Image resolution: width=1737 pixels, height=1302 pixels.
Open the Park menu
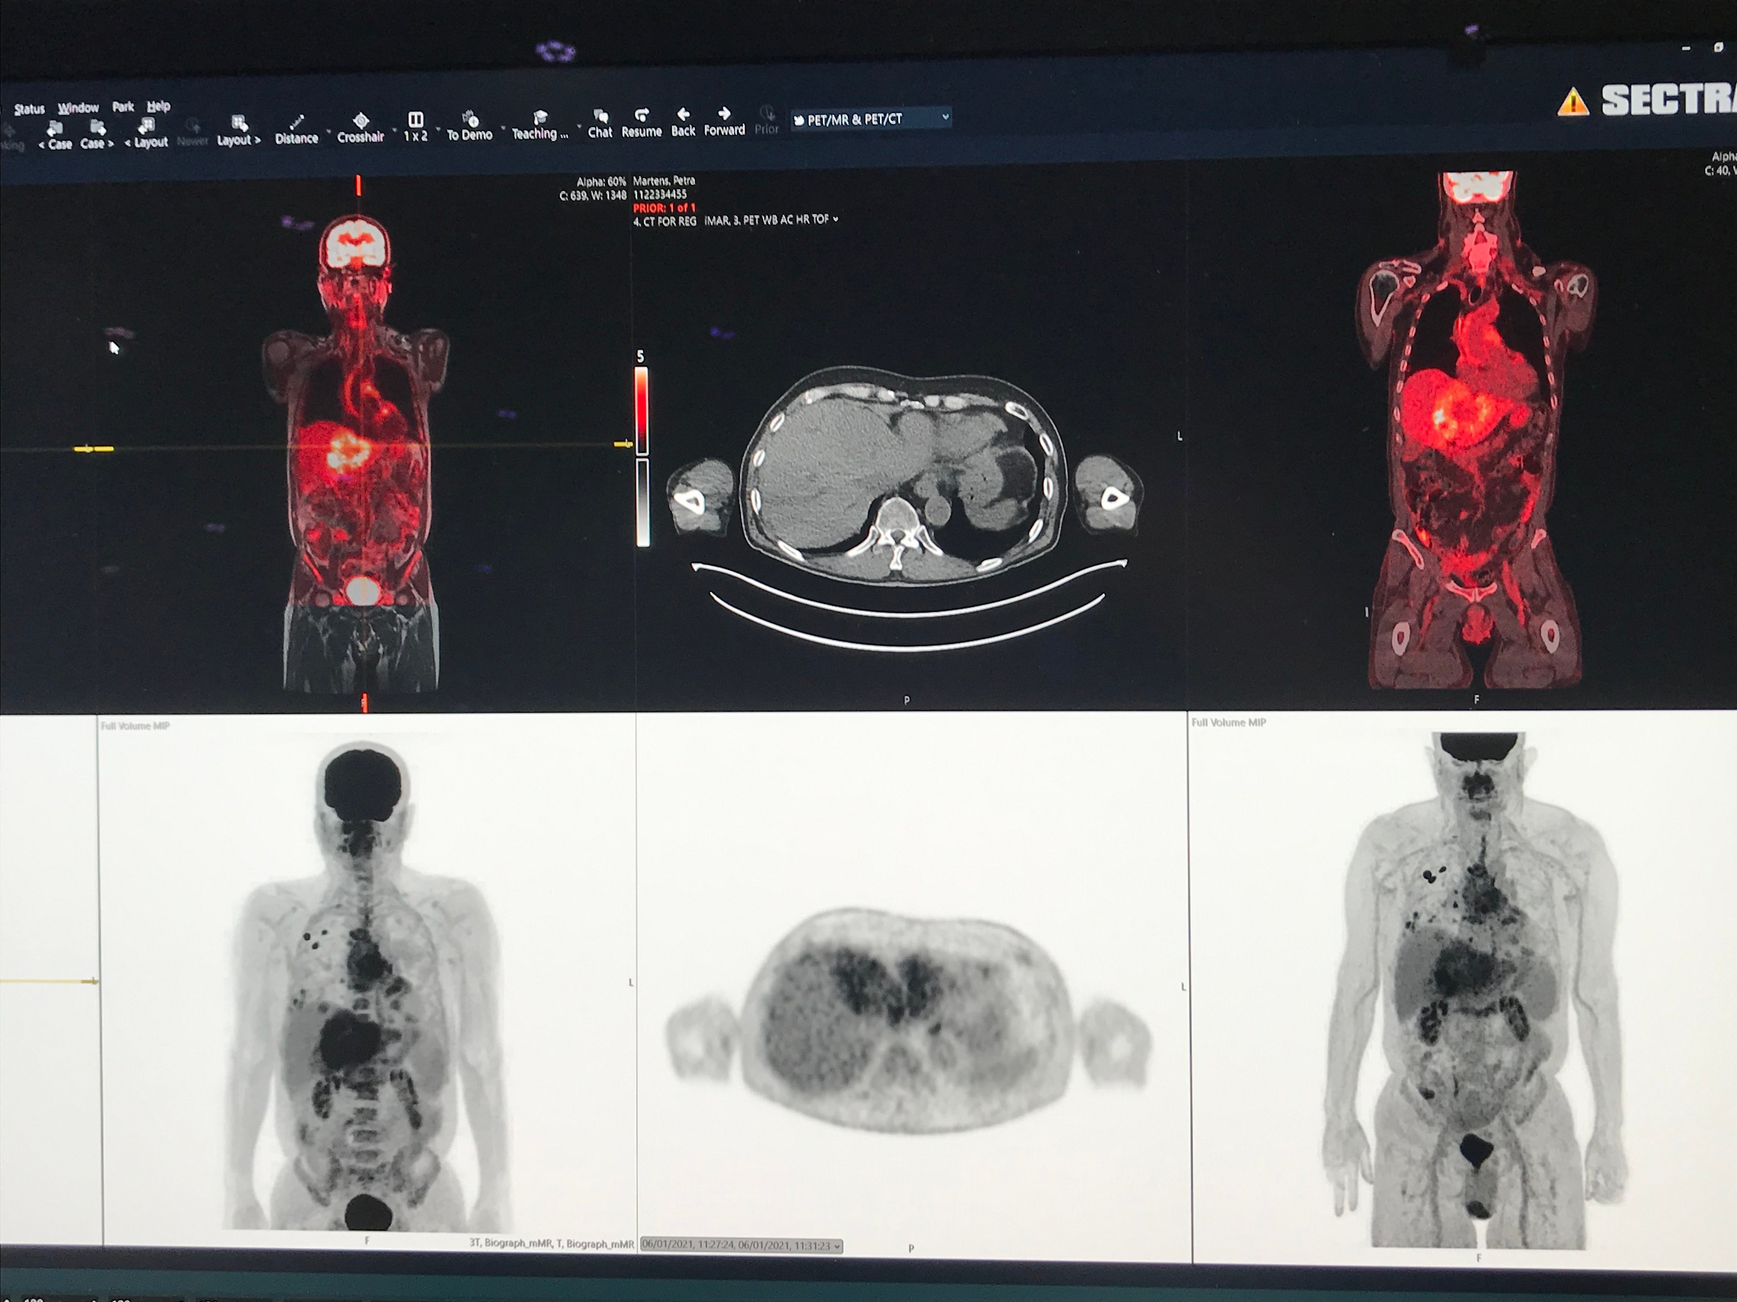coord(122,106)
